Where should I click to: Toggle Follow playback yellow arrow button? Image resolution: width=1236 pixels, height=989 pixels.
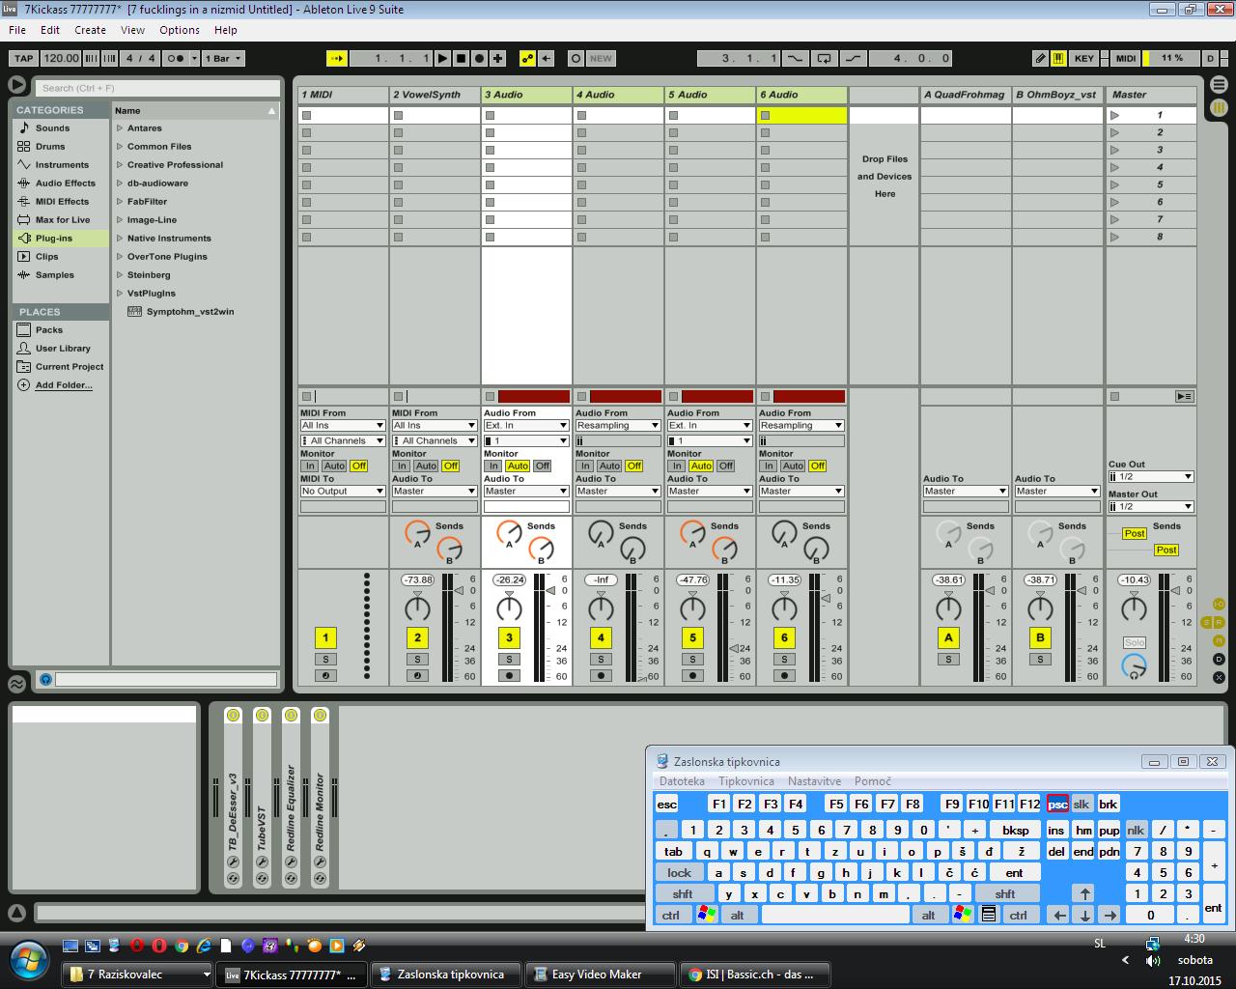(336, 58)
